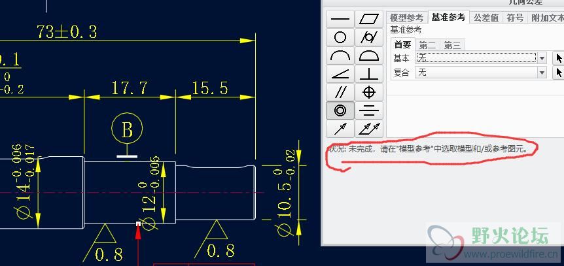Select the cylindricity tolerance symbol
This screenshot has height=266, width=564.
369,37
